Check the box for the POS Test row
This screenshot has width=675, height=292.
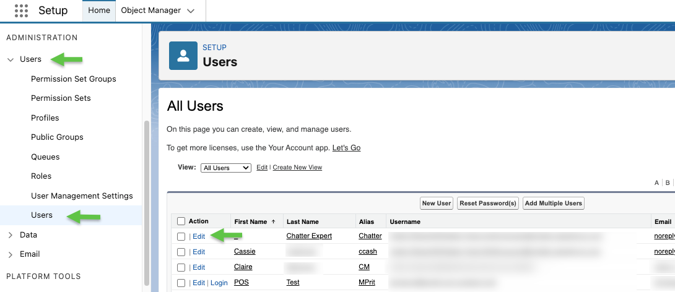tap(181, 283)
